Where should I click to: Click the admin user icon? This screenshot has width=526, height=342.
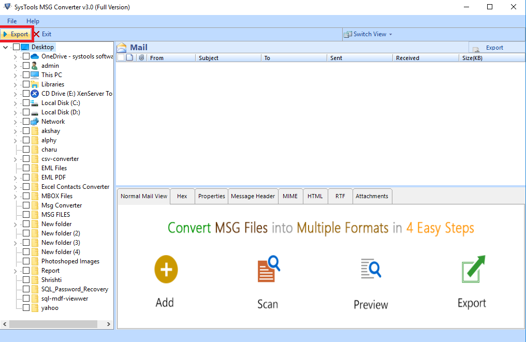[35, 66]
